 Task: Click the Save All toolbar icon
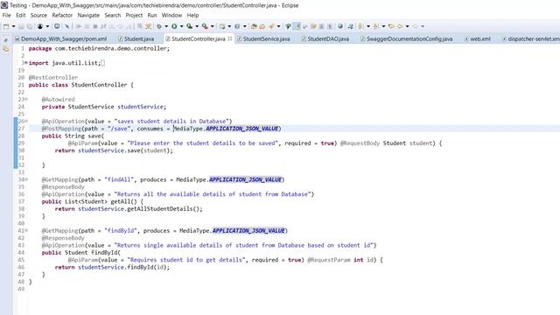coord(30,26)
